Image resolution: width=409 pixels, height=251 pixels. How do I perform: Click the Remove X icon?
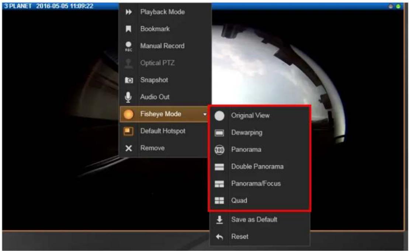(x=128, y=148)
